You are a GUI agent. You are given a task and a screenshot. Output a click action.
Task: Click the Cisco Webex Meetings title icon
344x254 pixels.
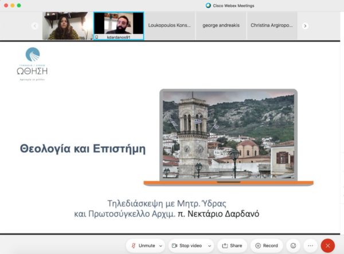coord(208,5)
